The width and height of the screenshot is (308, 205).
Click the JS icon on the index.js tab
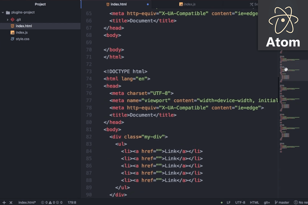coord(181,4)
